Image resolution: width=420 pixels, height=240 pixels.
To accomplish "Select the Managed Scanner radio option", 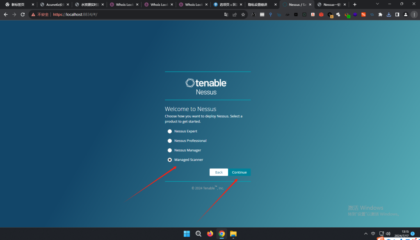I will pyautogui.click(x=169, y=160).
